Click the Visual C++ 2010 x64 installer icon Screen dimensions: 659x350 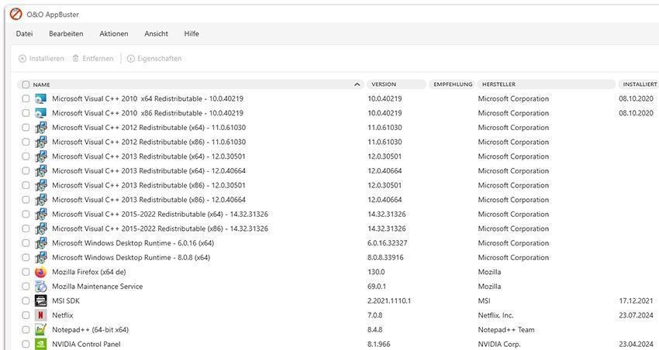40,99
